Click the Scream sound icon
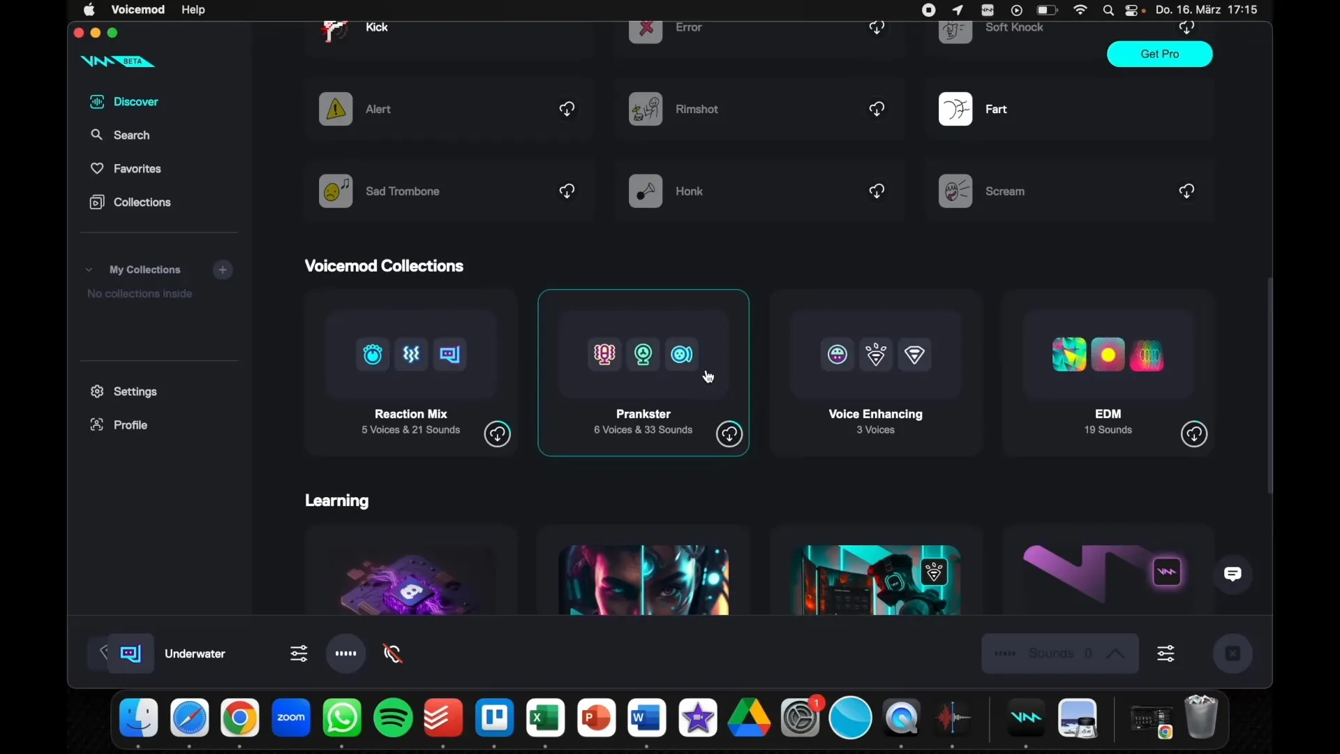 click(x=955, y=191)
